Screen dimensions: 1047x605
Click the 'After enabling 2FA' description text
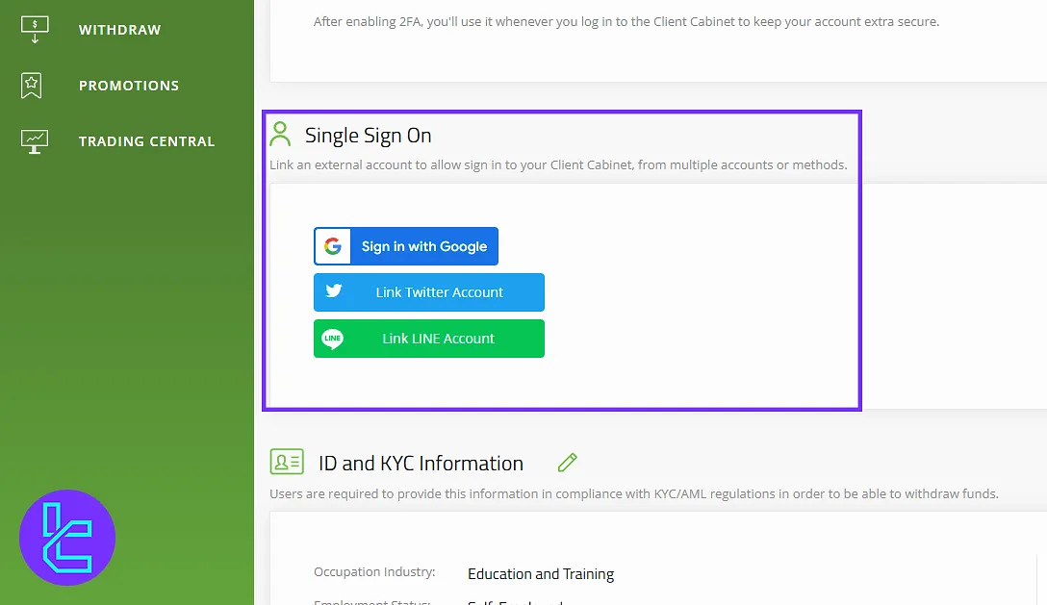626,22
